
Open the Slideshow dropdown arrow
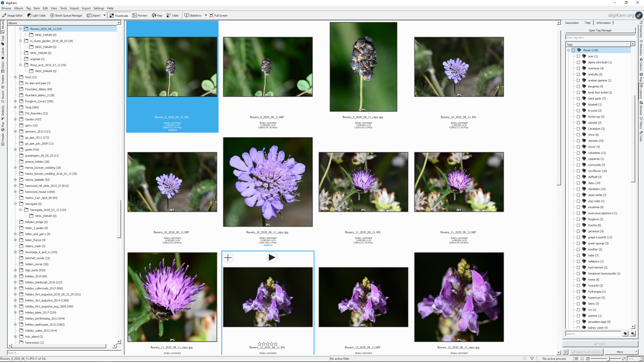(x=206, y=16)
